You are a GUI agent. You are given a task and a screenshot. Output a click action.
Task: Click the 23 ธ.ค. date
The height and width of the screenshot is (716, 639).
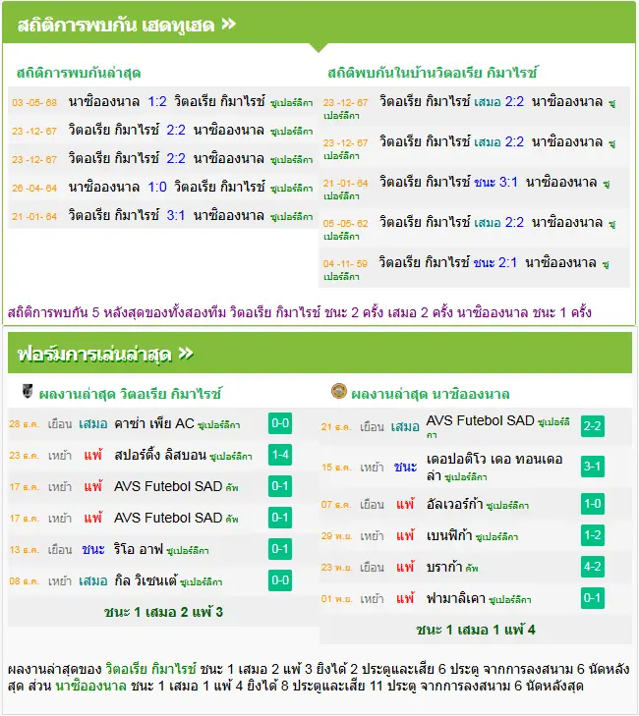25,456
